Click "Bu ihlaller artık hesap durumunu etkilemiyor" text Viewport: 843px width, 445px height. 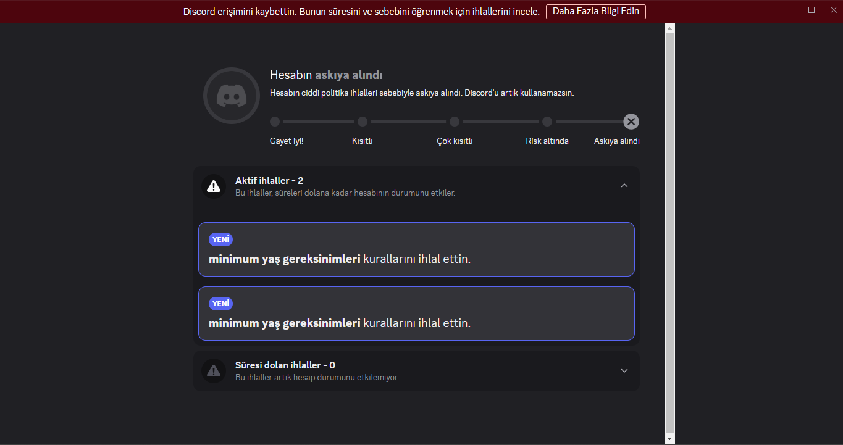pos(317,378)
